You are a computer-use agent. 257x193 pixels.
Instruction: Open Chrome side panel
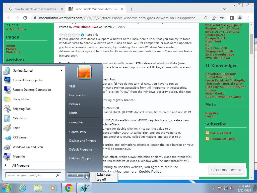coord(232,18)
